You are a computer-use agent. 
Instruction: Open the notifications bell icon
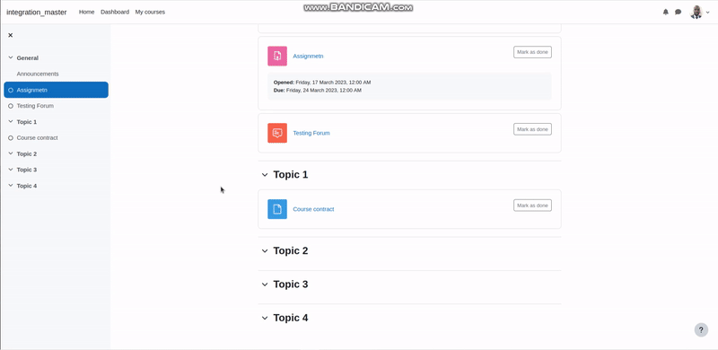(x=665, y=12)
